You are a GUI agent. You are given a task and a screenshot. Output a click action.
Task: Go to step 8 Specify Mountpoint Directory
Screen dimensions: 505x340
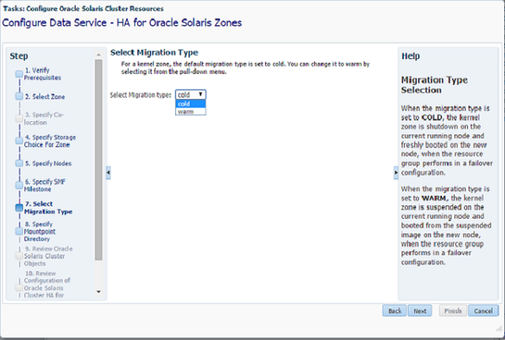(39, 231)
